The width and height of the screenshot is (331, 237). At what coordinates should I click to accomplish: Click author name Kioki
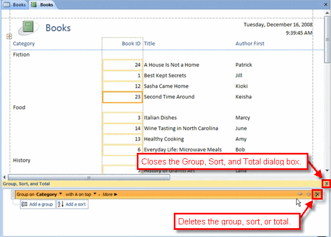pos(242,86)
